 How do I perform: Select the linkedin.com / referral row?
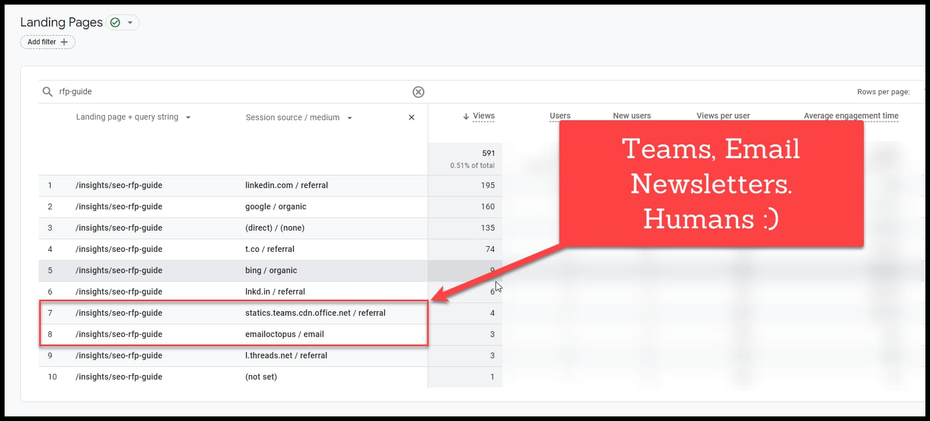[286, 185]
